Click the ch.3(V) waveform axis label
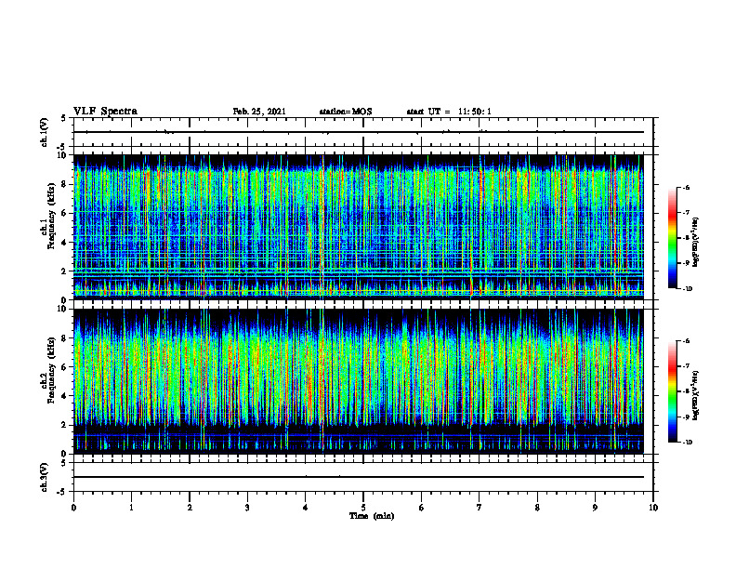 45,477
